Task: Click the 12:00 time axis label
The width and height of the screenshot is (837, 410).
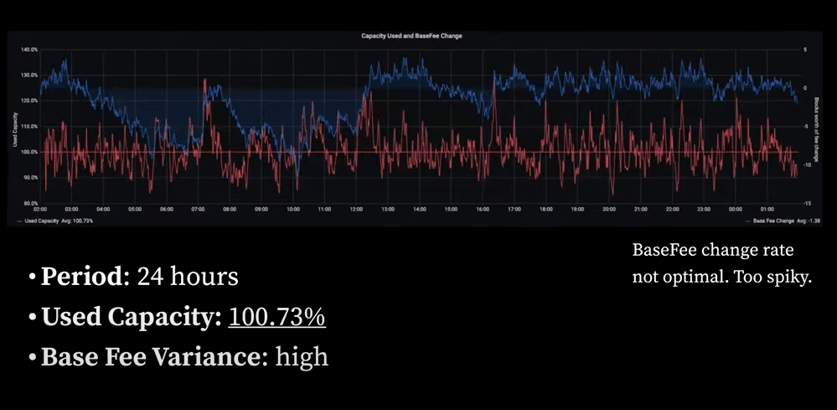Action: (356, 209)
